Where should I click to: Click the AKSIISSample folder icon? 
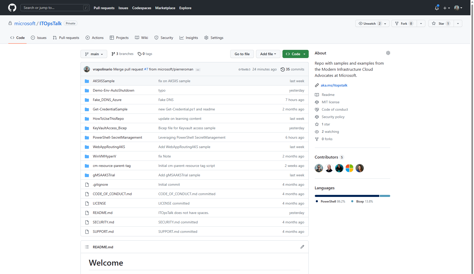[x=87, y=81]
